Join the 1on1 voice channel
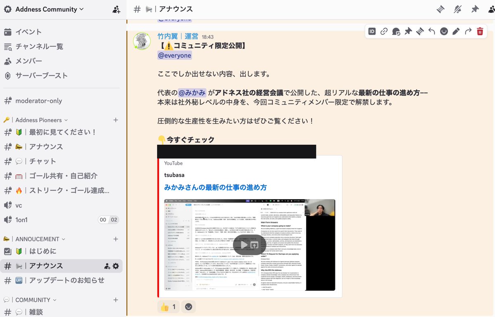This screenshot has height=317, width=495. click(x=62, y=220)
